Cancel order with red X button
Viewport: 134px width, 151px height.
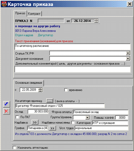6,111
